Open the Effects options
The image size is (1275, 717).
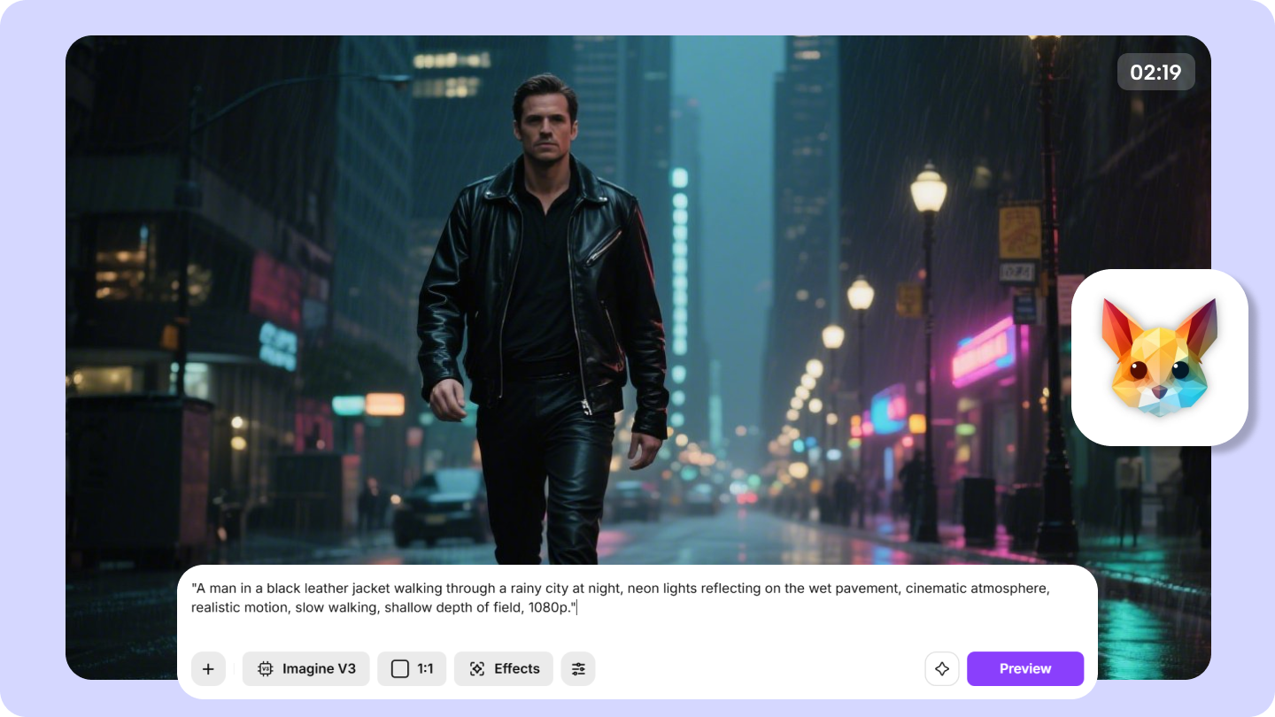pyautogui.click(x=504, y=669)
